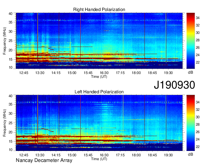The height and width of the screenshot is (164, 203).
Task: Click the 14:15 tick of Right Handed plot
Action: (56, 73)
